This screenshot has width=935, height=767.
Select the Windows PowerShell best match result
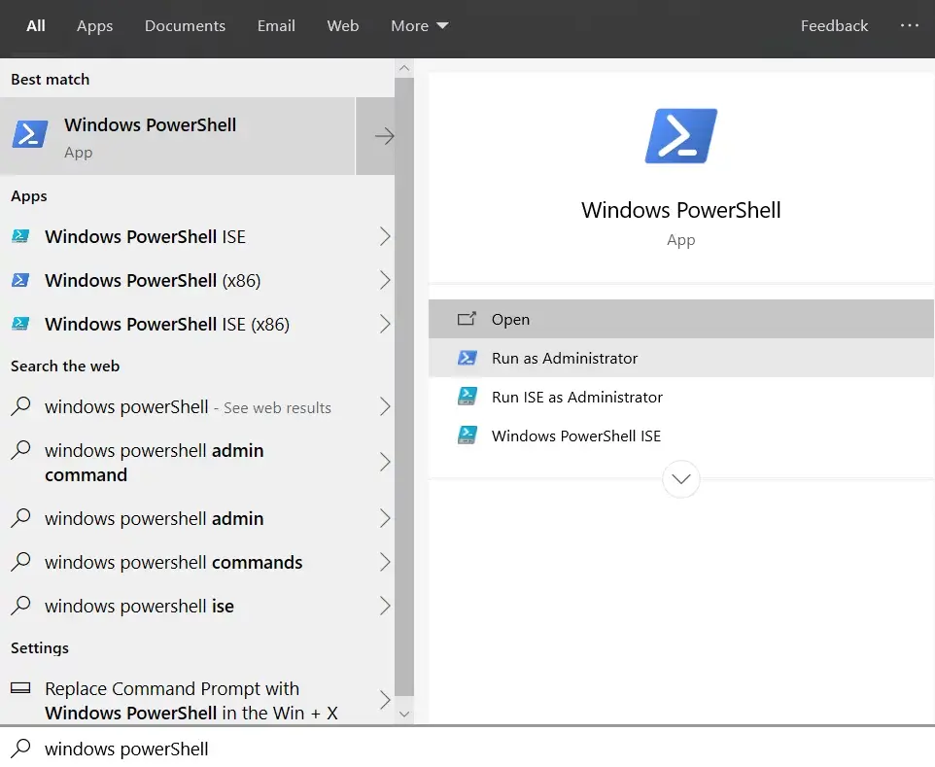[x=178, y=136]
